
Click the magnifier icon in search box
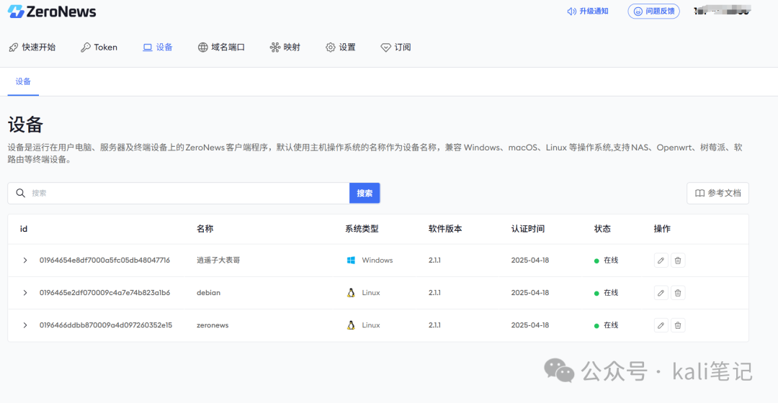tap(21, 194)
